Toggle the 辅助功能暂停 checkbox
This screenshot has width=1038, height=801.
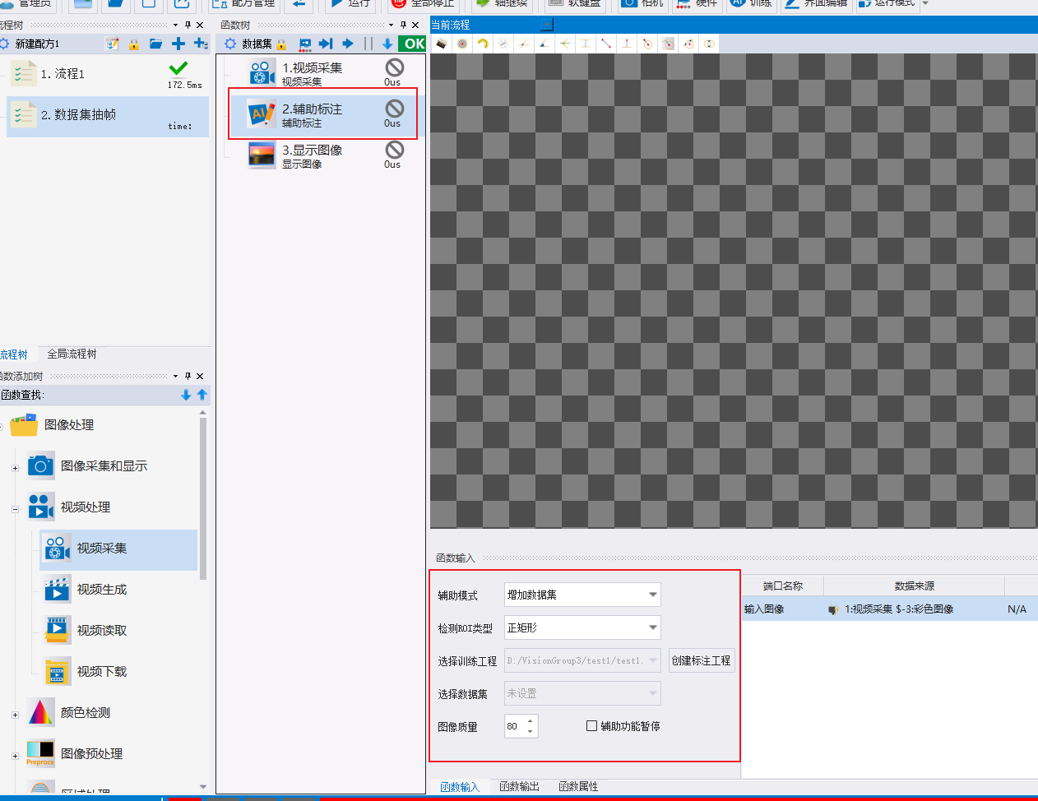tap(591, 726)
